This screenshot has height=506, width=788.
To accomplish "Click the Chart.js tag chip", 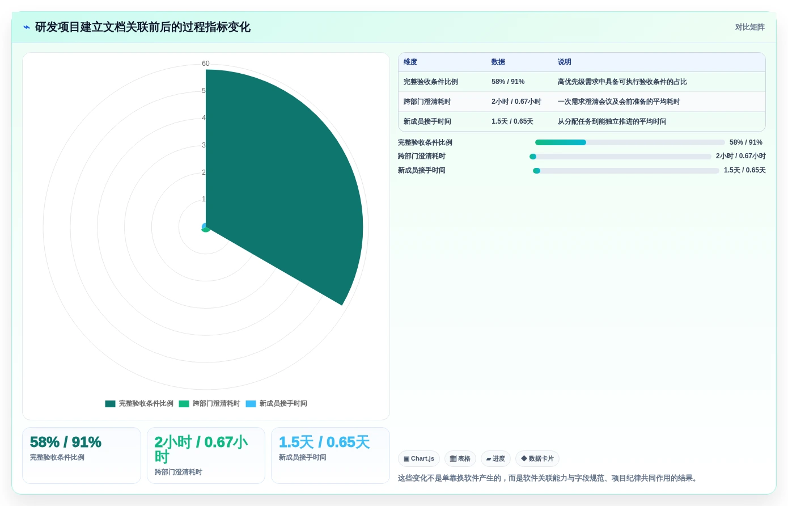I will tap(419, 459).
